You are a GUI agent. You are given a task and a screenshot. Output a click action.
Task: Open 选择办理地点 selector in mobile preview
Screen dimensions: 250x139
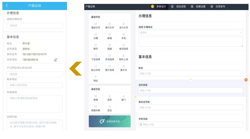35,26
